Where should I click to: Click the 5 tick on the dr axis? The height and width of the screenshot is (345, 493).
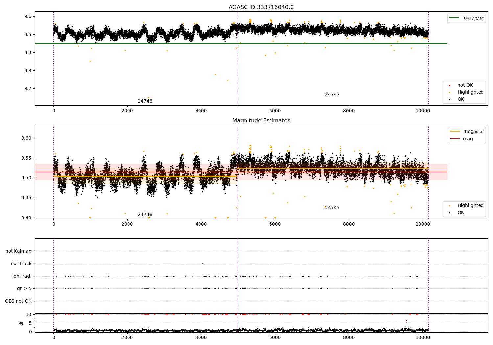pyautogui.click(x=30, y=323)
